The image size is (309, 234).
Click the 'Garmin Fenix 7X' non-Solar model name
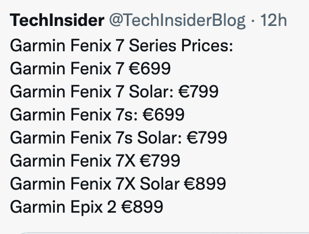click(x=73, y=161)
